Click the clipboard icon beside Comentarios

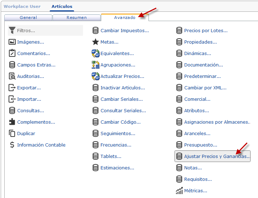[x=12, y=53]
